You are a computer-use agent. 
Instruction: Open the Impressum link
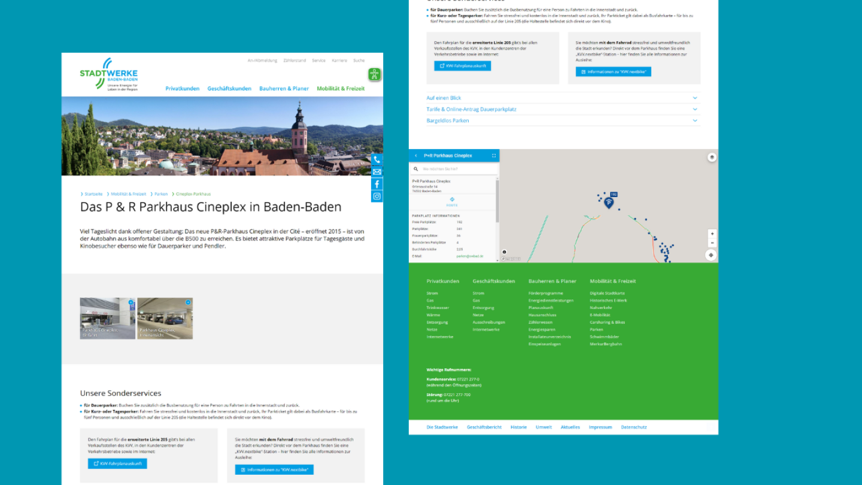(600, 428)
